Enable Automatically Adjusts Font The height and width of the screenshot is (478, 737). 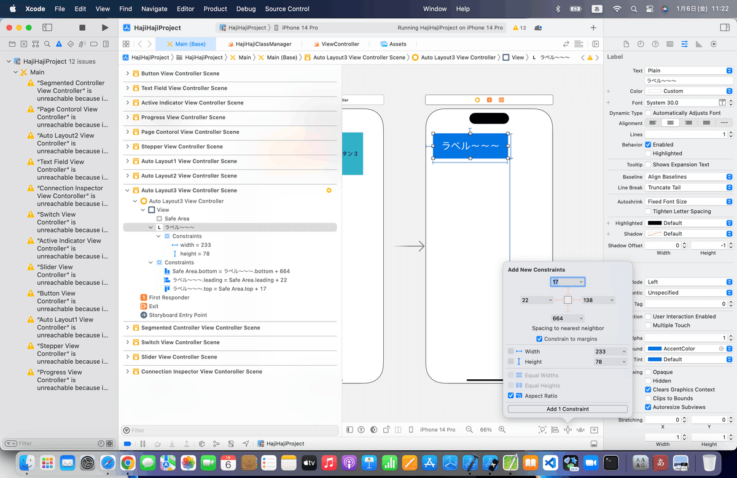pos(649,113)
